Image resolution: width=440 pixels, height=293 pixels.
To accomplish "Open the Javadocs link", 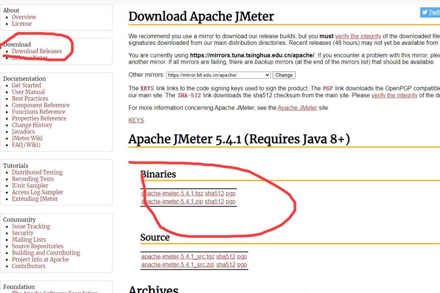I will coord(23,132).
